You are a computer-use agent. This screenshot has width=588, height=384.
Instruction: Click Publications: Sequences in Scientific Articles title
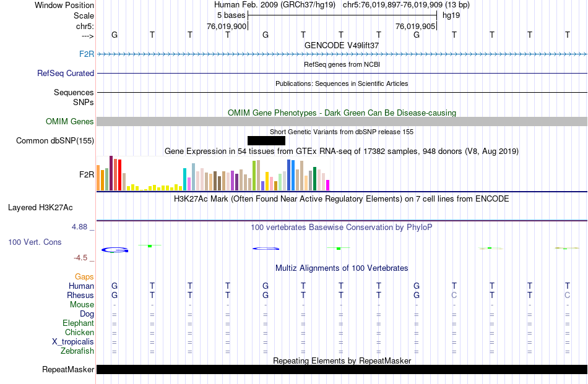click(342, 83)
